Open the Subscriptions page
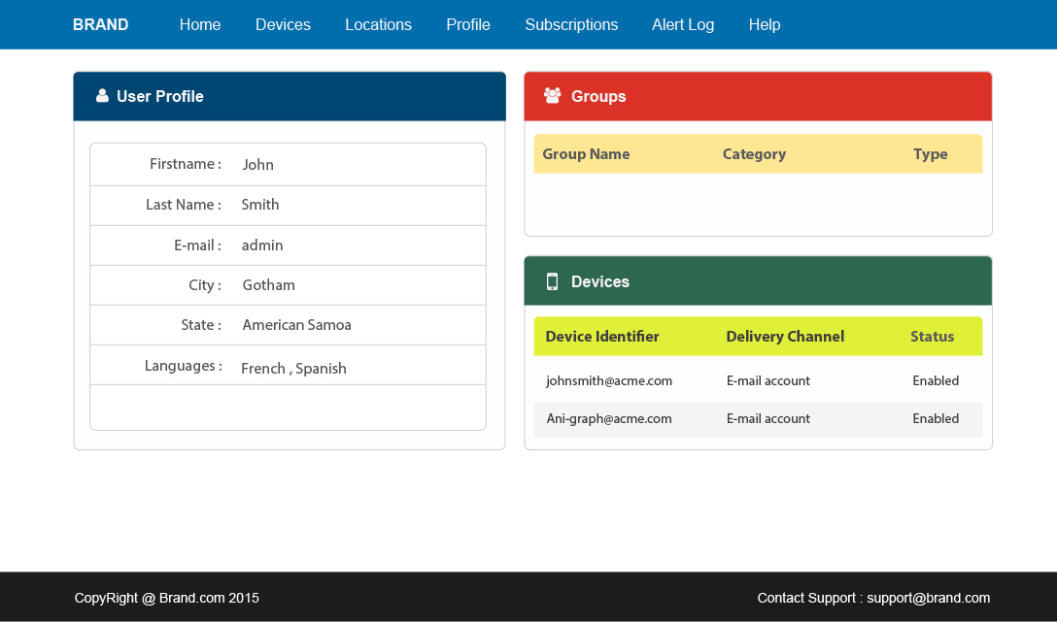 coord(571,24)
